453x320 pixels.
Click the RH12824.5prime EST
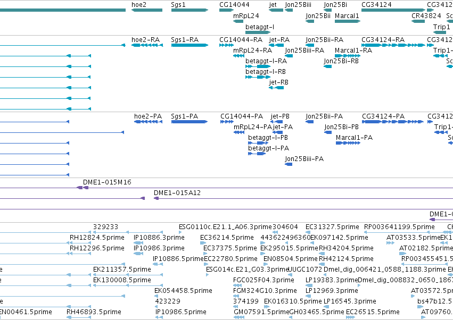pyautogui.click(x=80, y=243)
